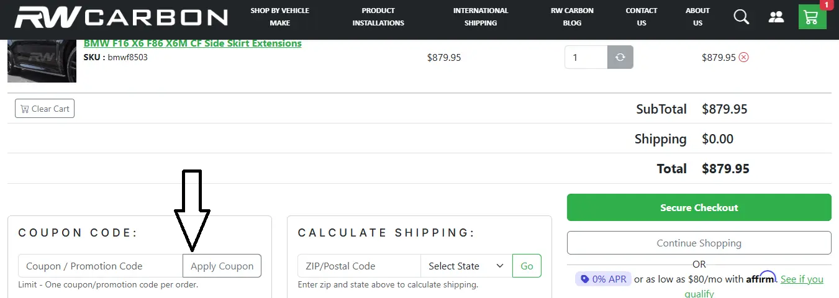Focus the Coupon / Promotion Code field
Image resolution: width=839 pixels, height=298 pixels.
tap(101, 266)
